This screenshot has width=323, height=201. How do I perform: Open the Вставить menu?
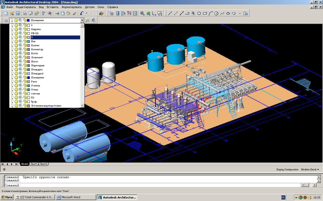[52, 7]
